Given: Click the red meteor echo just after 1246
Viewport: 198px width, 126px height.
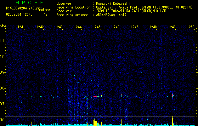Looking at the screenshot, I should tap(121, 95).
